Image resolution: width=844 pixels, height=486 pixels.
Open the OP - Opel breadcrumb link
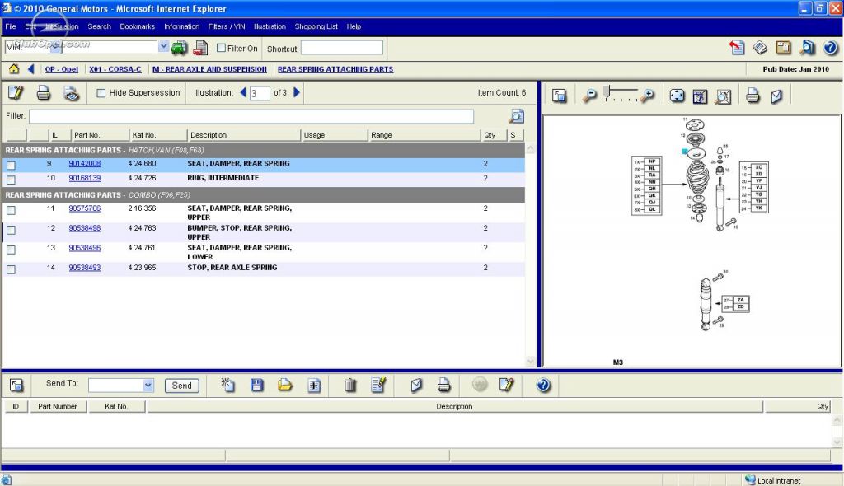[x=62, y=69]
